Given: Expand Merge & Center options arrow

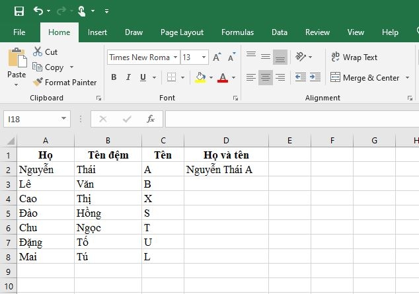Looking at the screenshot, I should point(407,77).
